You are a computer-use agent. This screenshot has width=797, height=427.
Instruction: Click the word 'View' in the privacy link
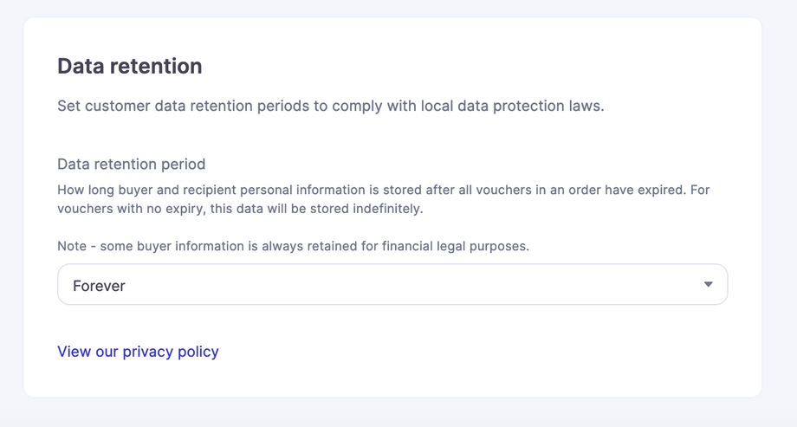(x=74, y=352)
